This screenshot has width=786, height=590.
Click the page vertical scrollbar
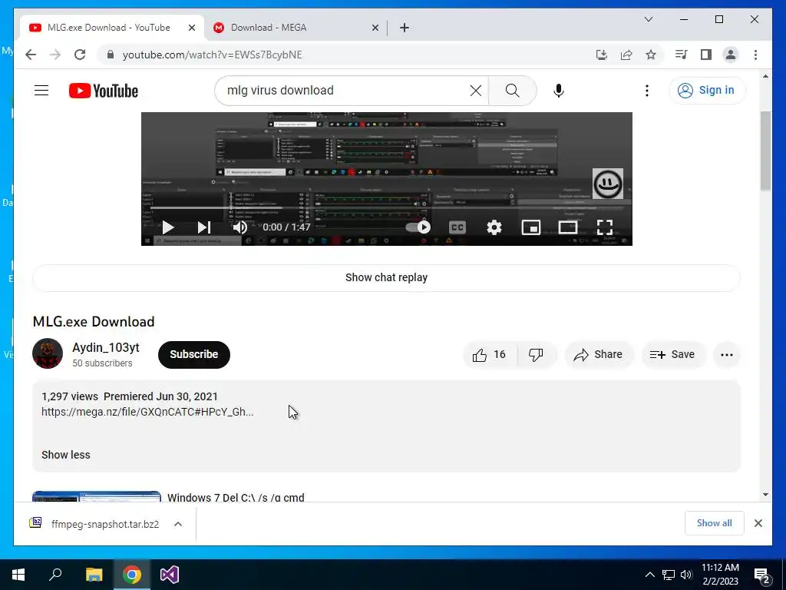click(x=765, y=151)
